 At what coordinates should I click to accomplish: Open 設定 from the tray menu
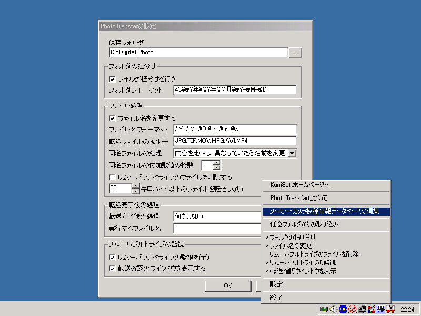[326, 284]
